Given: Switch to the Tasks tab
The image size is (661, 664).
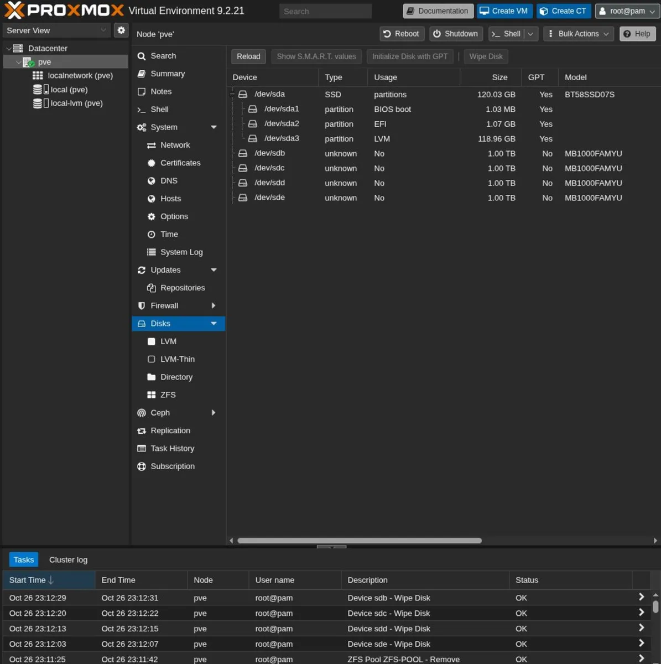Looking at the screenshot, I should click(24, 559).
